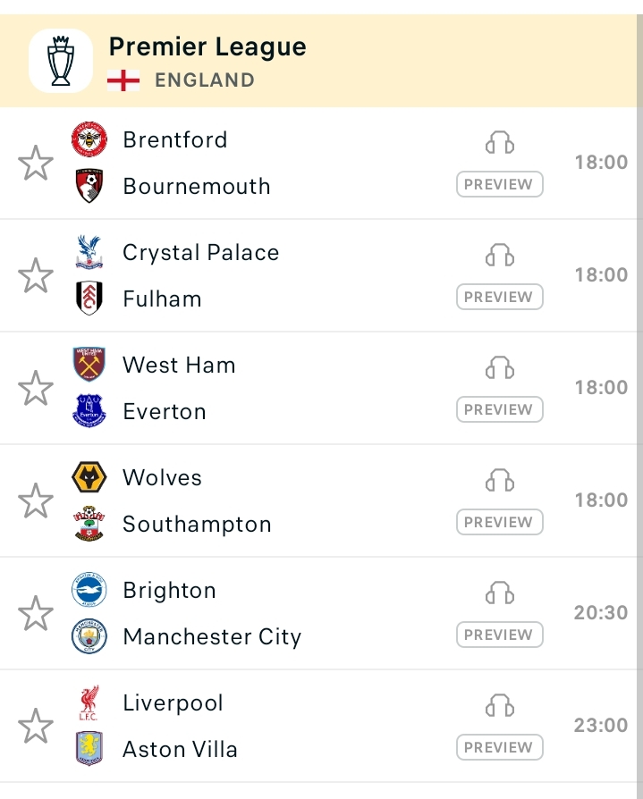Click headphones icon for Liverpool vs Aston Villa
Screen dimensions: 643x799
pos(500,706)
